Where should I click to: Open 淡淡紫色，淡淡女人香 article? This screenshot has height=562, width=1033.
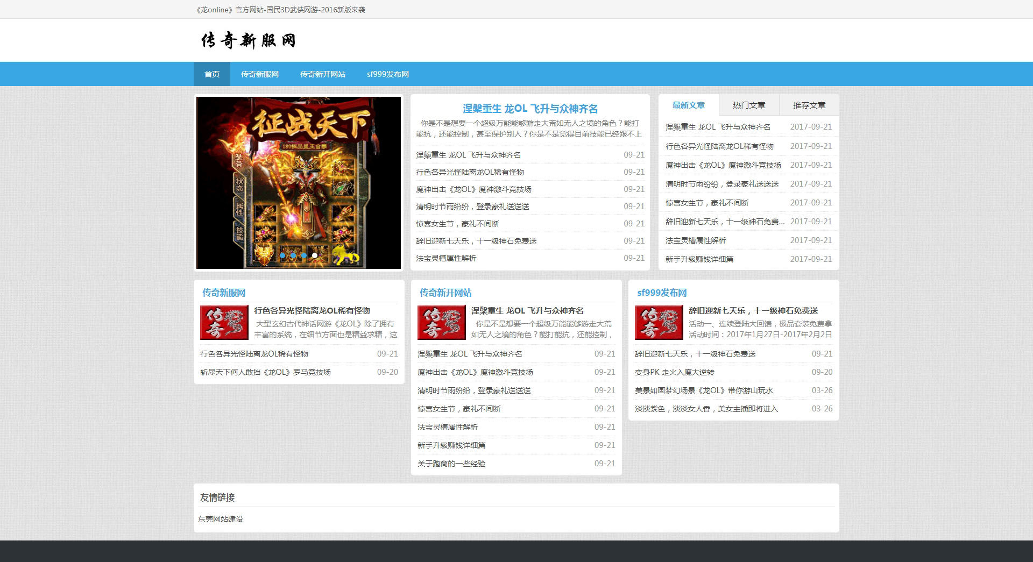coord(706,409)
